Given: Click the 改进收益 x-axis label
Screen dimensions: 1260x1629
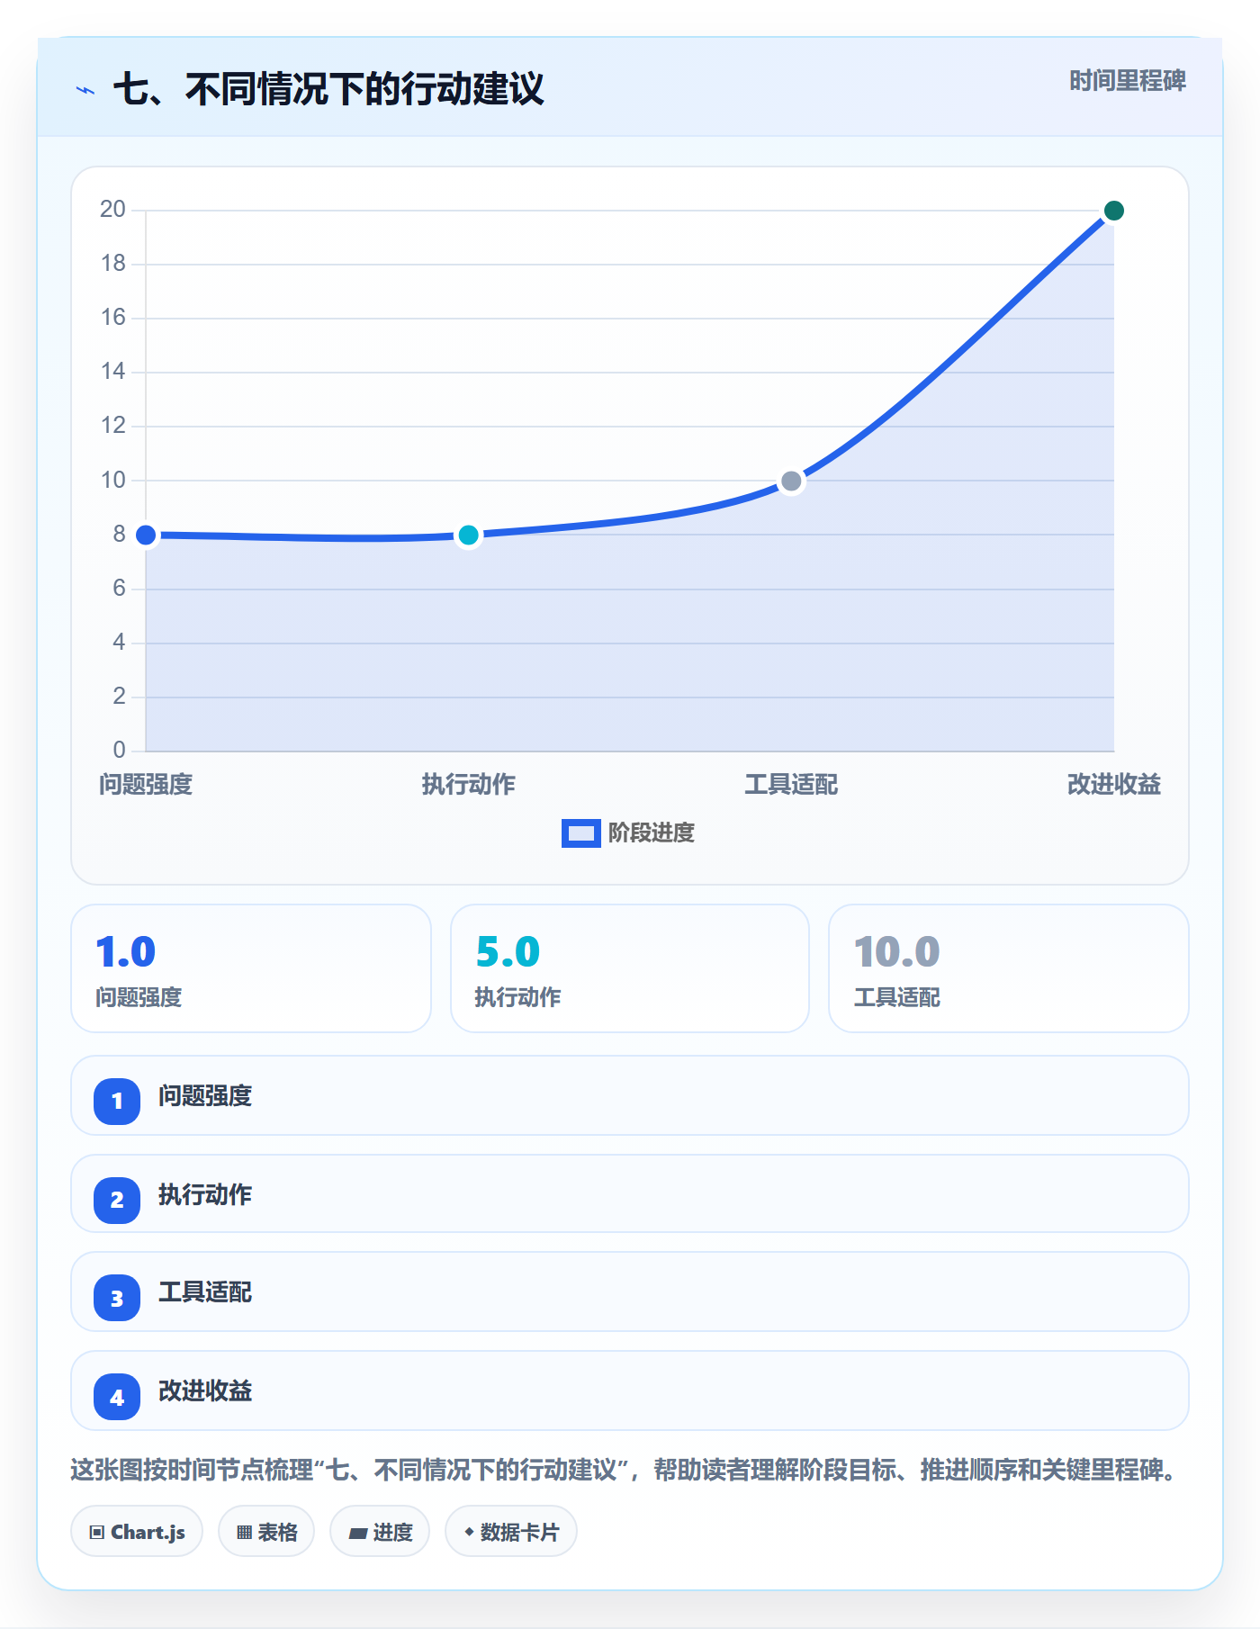Looking at the screenshot, I should coord(1114,785).
